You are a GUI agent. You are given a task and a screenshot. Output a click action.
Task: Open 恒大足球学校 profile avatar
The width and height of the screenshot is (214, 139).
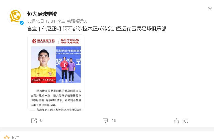15,16
